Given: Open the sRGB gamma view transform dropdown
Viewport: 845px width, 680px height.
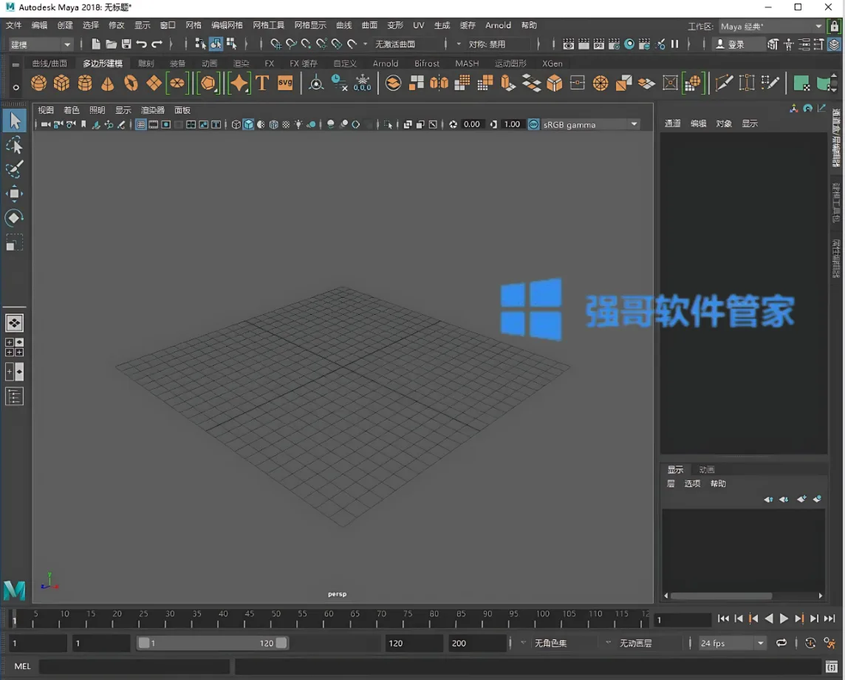Looking at the screenshot, I should pyautogui.click(x=590, y=125).
